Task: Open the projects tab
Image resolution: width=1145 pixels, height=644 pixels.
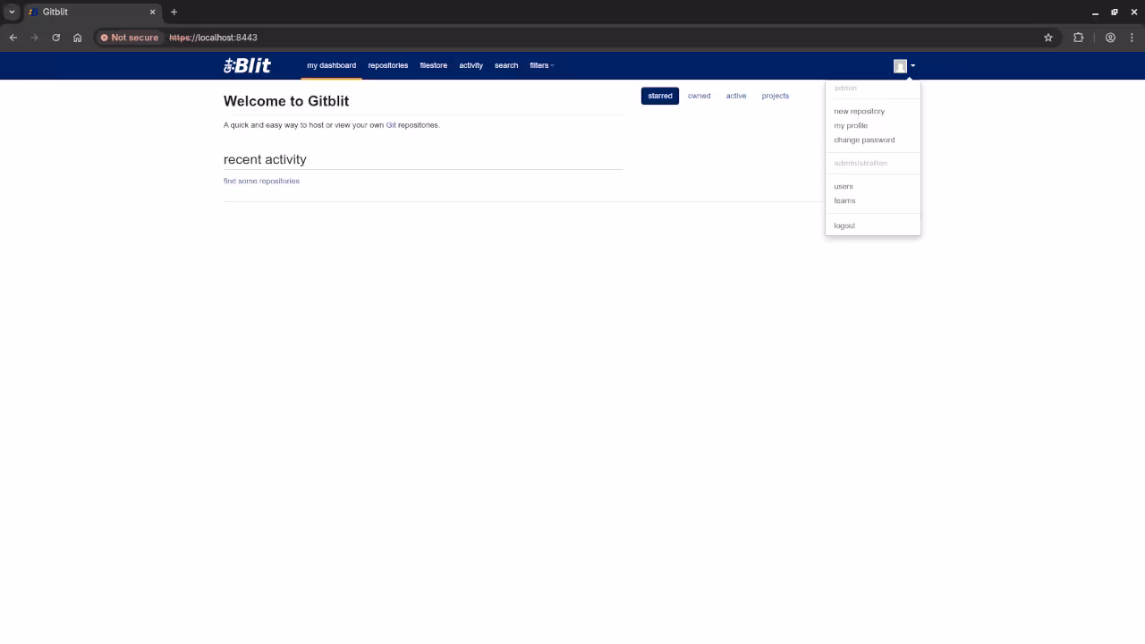Action: (x=775, y=96)
